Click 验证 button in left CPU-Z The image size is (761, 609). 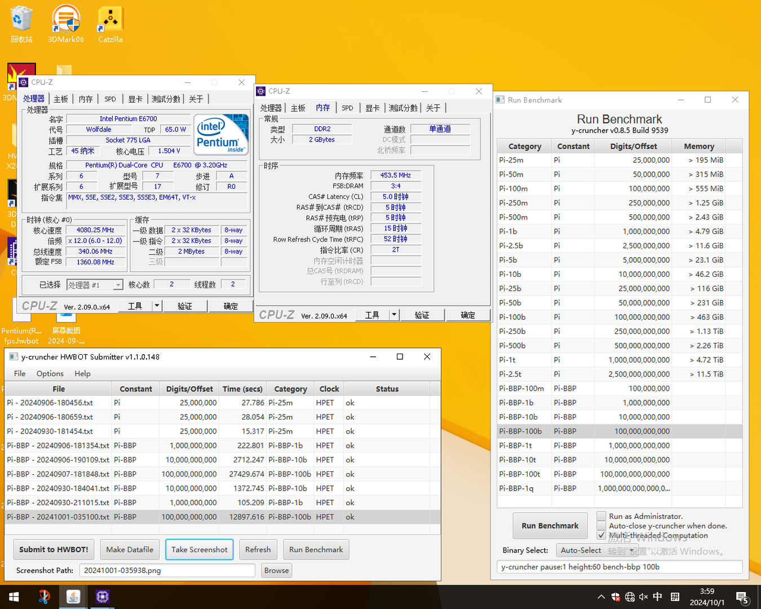(x=185, y=306)
